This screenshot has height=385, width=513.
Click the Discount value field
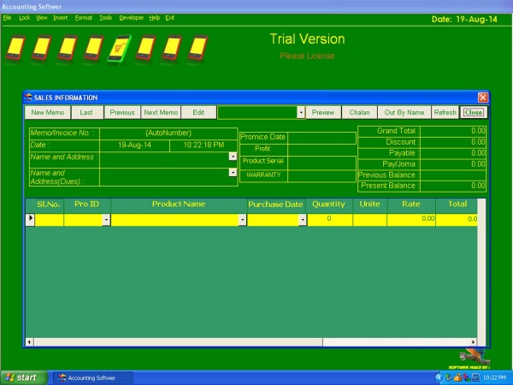click(453, 142)
